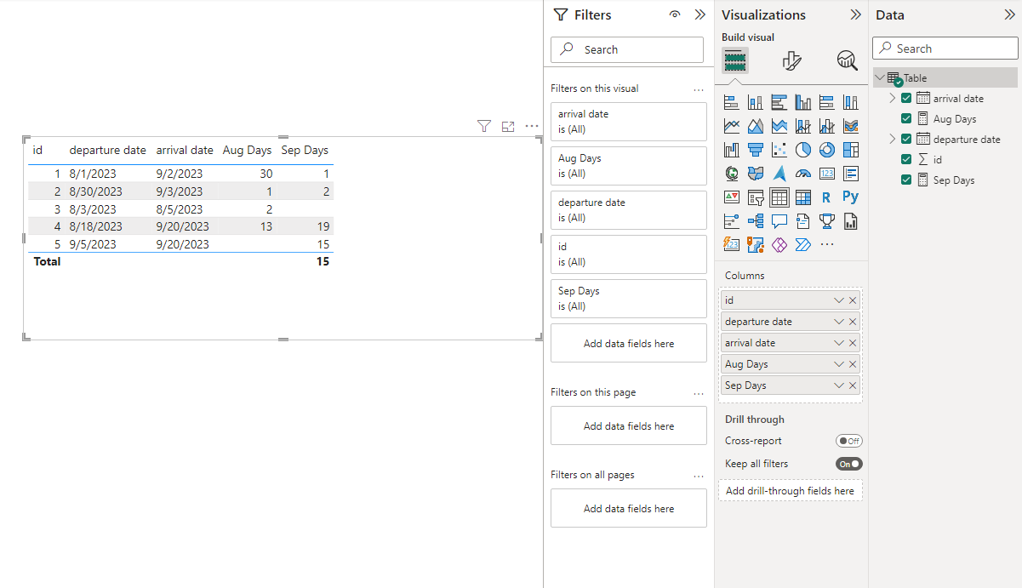Pick the Card (123) visual
This screenshot has height=588, width=1022.
tap(826, 174)
